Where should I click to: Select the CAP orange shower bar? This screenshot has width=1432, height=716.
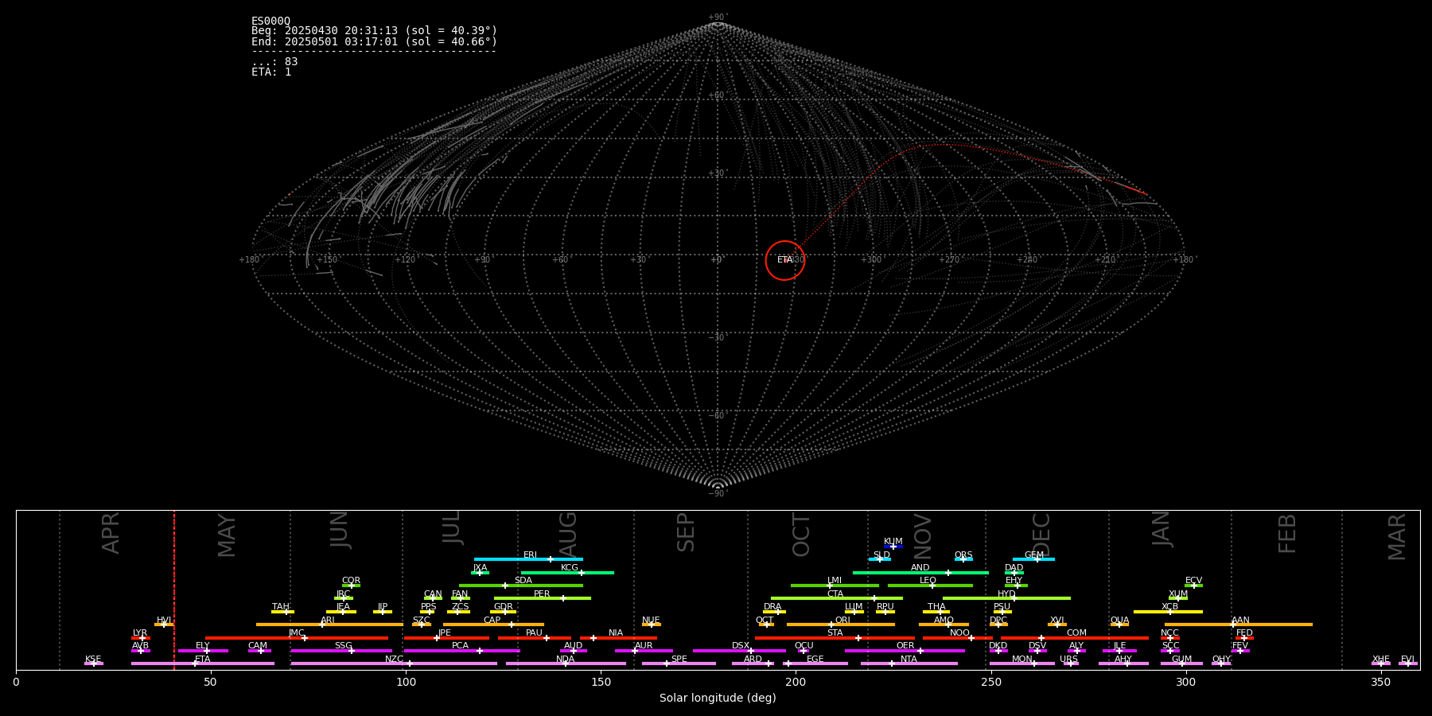pos(493,625)
